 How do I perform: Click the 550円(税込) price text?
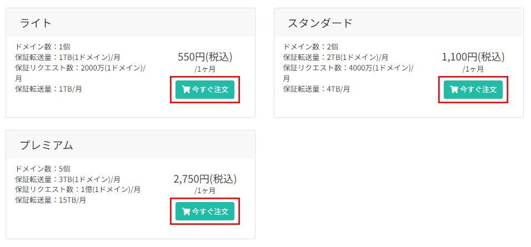coord(205,57)
